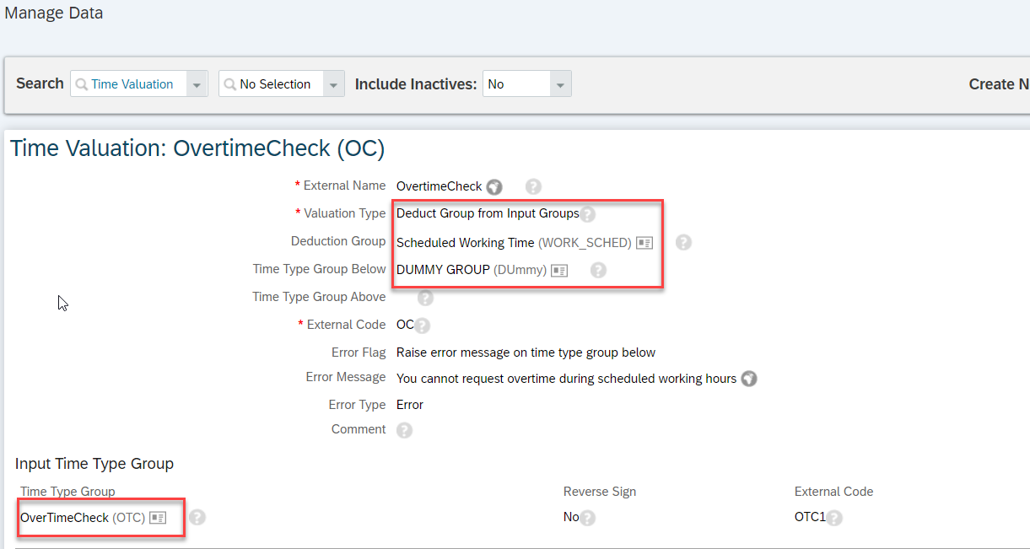Click the help icon for Deduction Group
This screenshot has width=1030, height=549.
(684, 243)
